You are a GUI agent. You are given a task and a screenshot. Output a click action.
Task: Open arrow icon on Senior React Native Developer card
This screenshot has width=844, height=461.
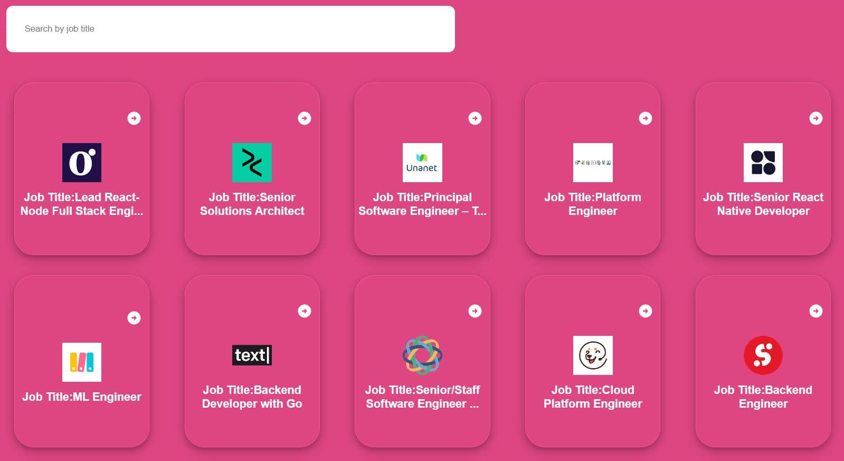[816, 118]
